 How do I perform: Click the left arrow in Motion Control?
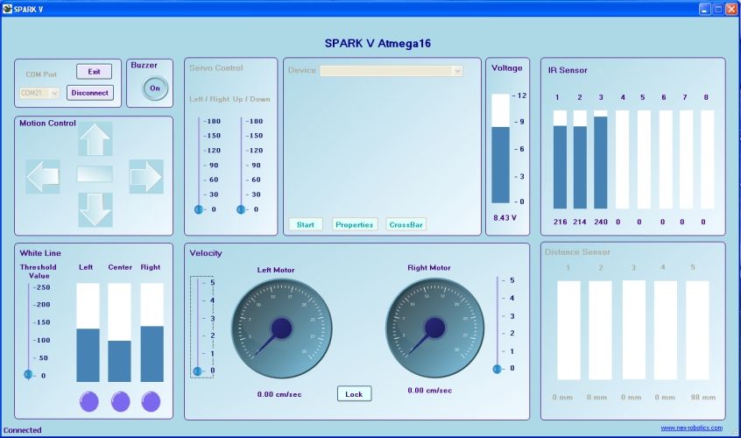coord(43,177)
